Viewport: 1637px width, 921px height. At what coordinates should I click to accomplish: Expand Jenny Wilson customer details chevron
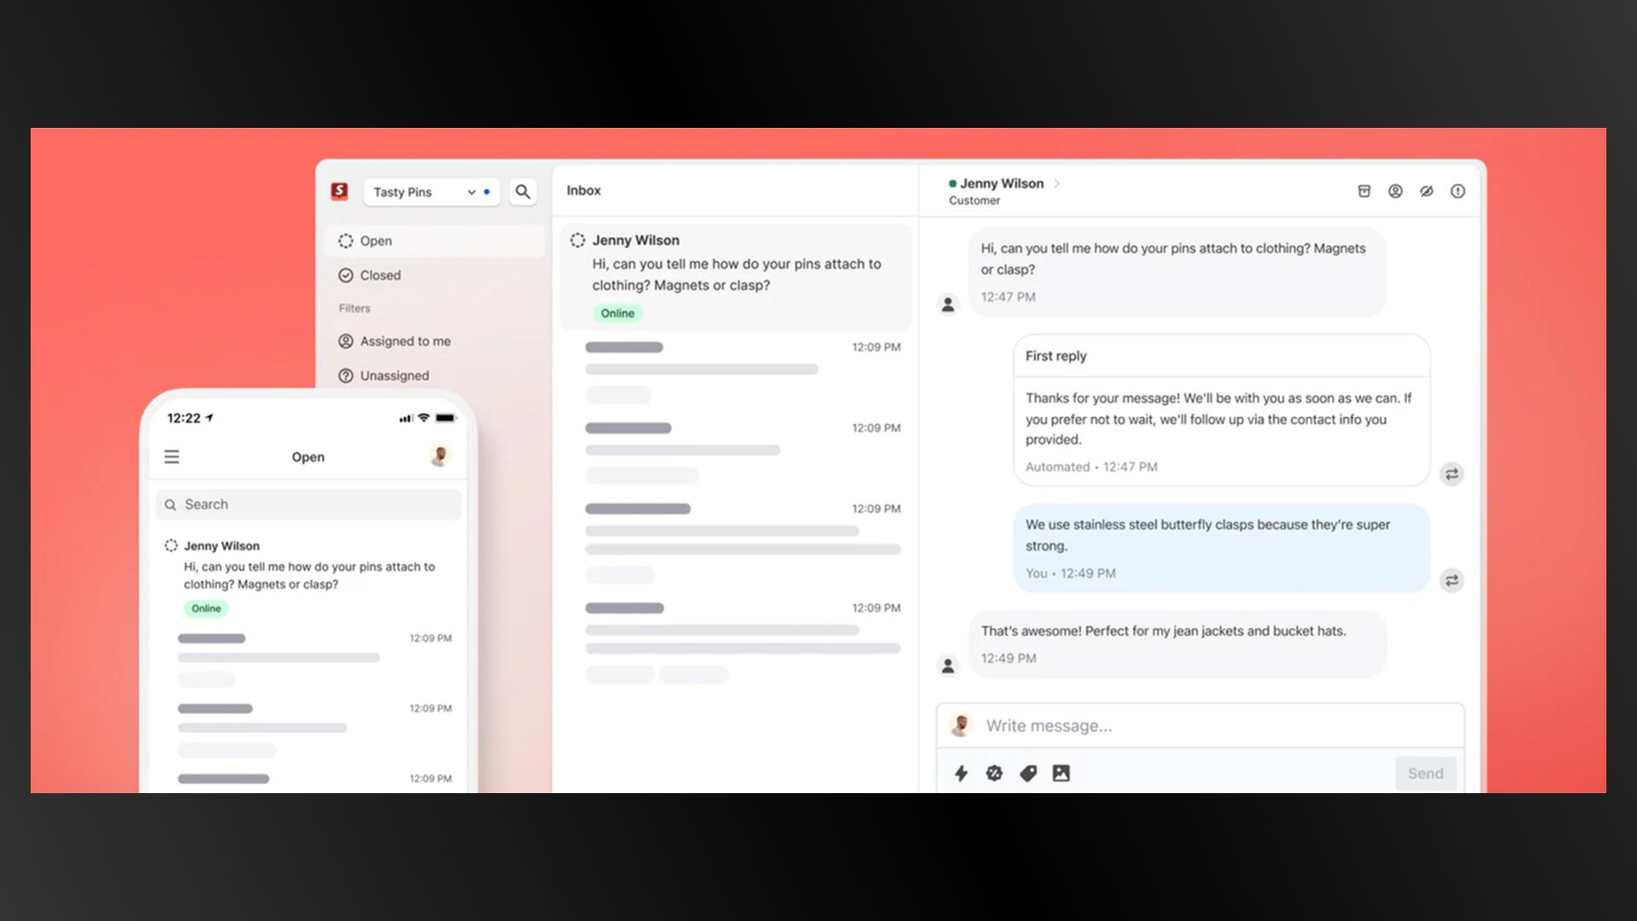(x=1057, y=183)
